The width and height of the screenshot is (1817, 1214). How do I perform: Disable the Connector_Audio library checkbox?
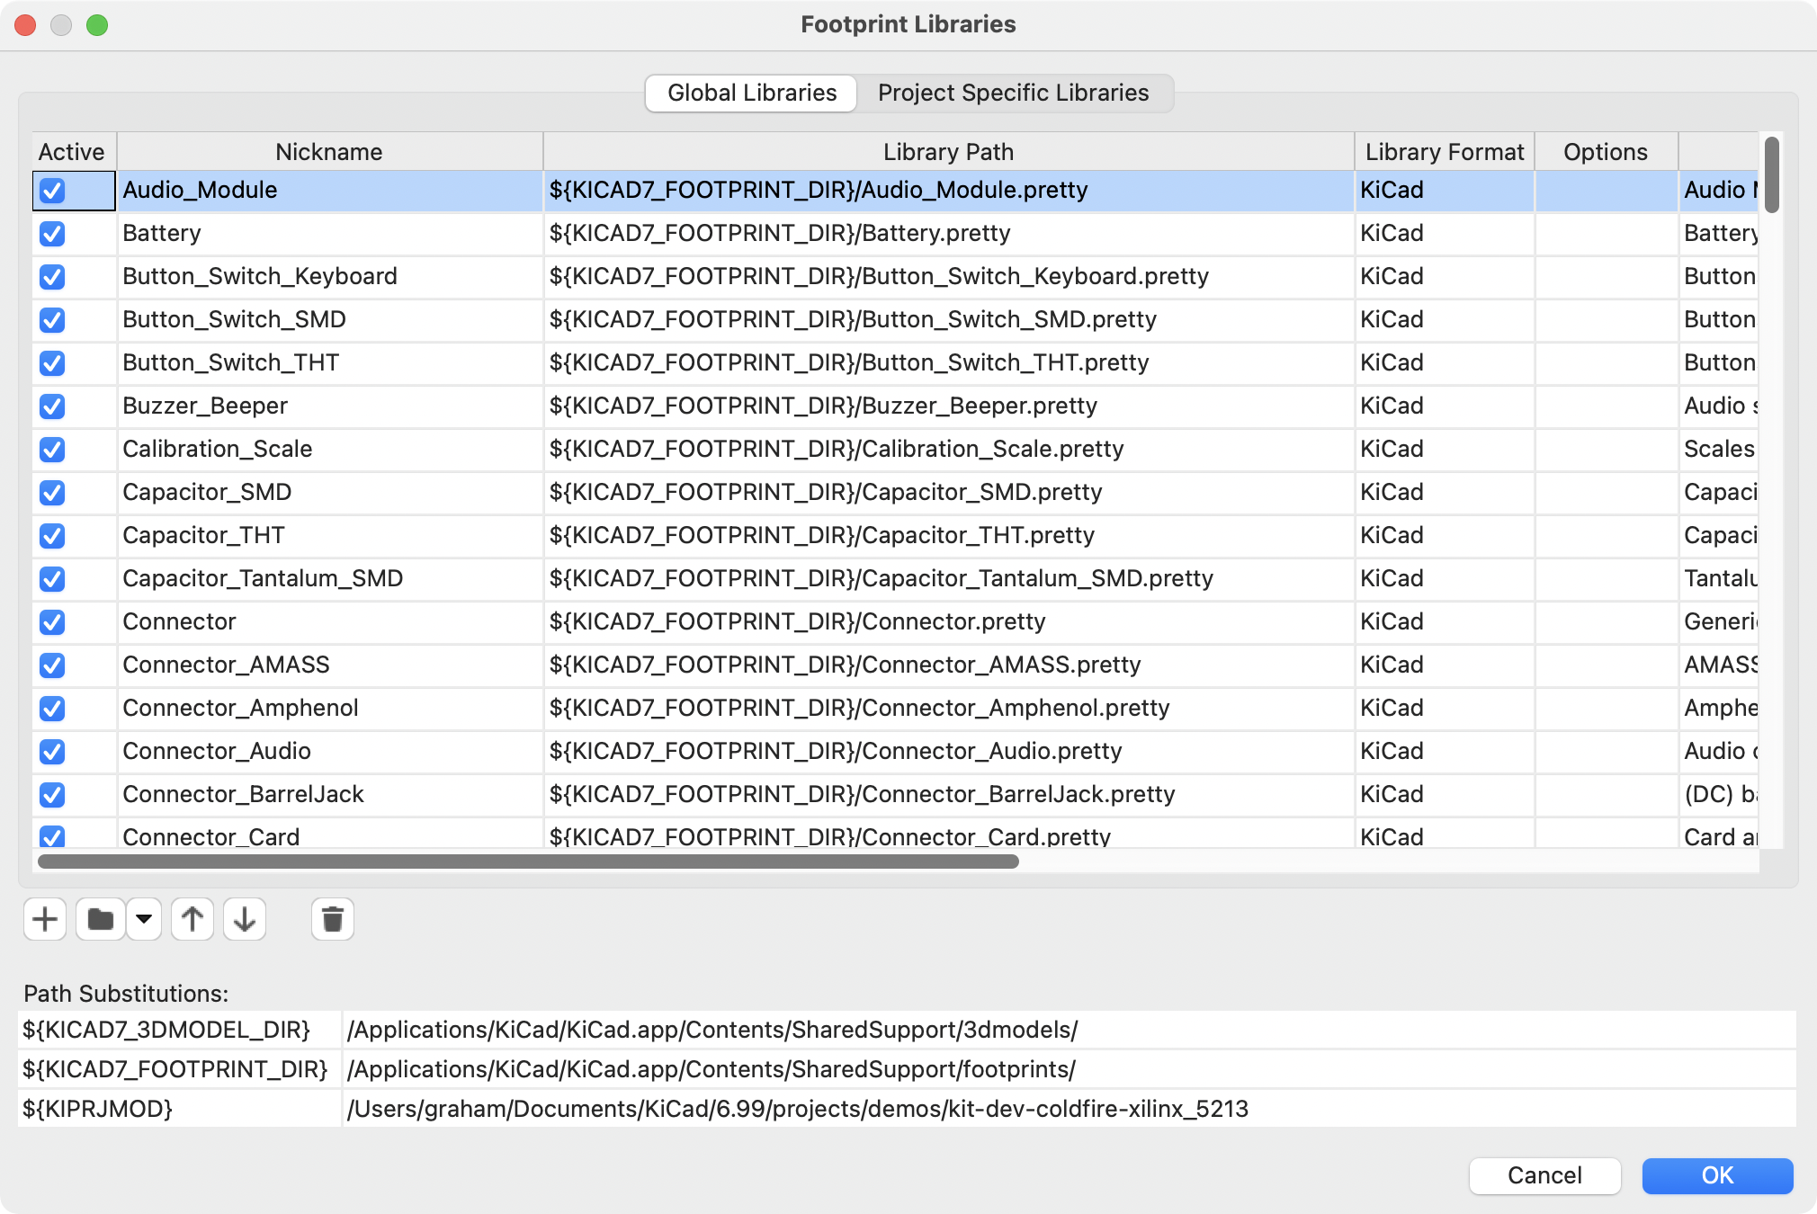[x=52, y=752]
